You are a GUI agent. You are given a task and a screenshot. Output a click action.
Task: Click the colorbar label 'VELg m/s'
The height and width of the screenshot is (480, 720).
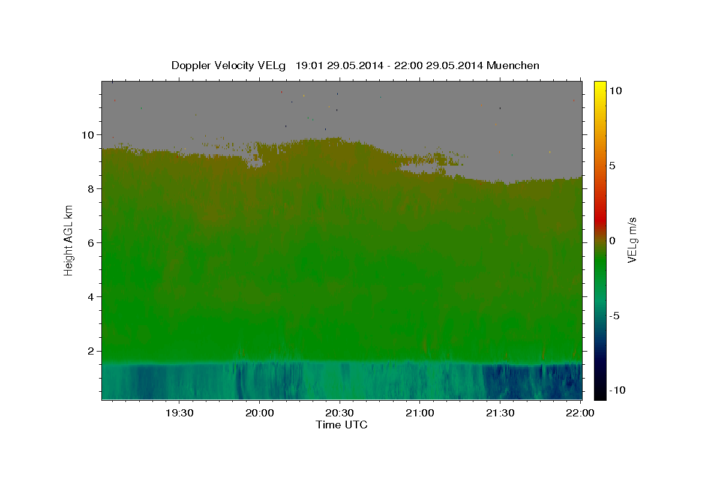coord(632,241)
